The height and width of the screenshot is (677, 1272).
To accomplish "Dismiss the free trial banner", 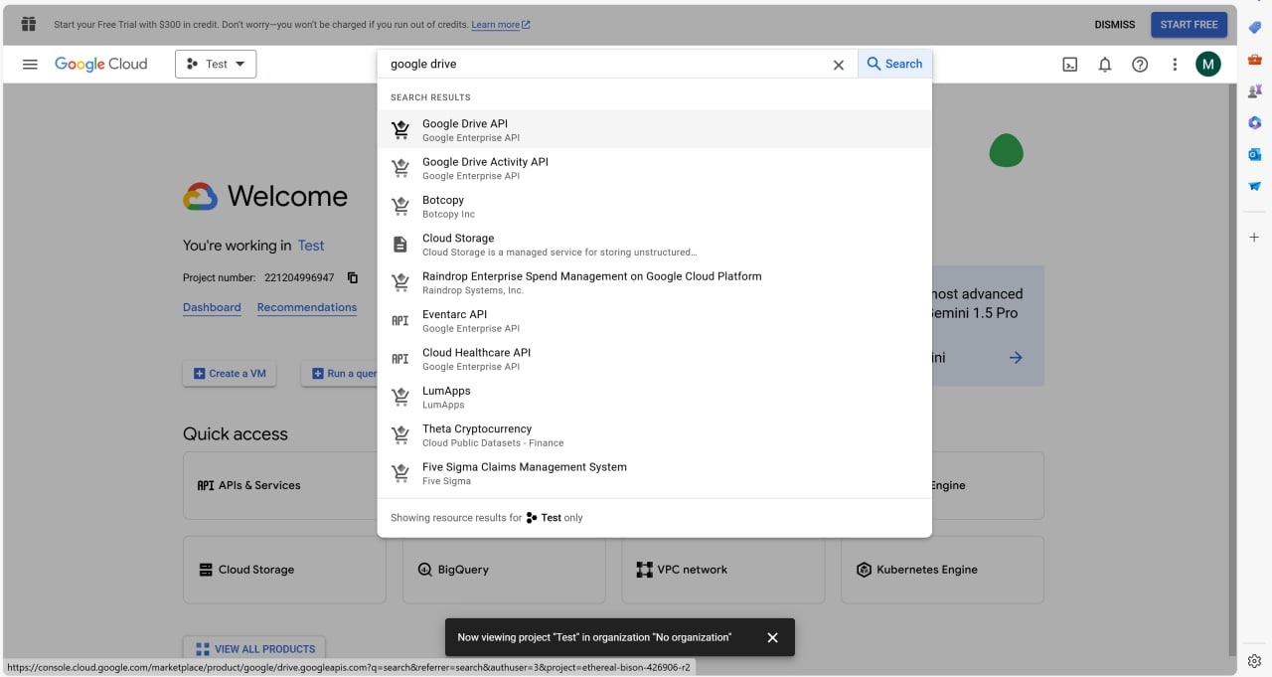I will [x=1114, y=25].
